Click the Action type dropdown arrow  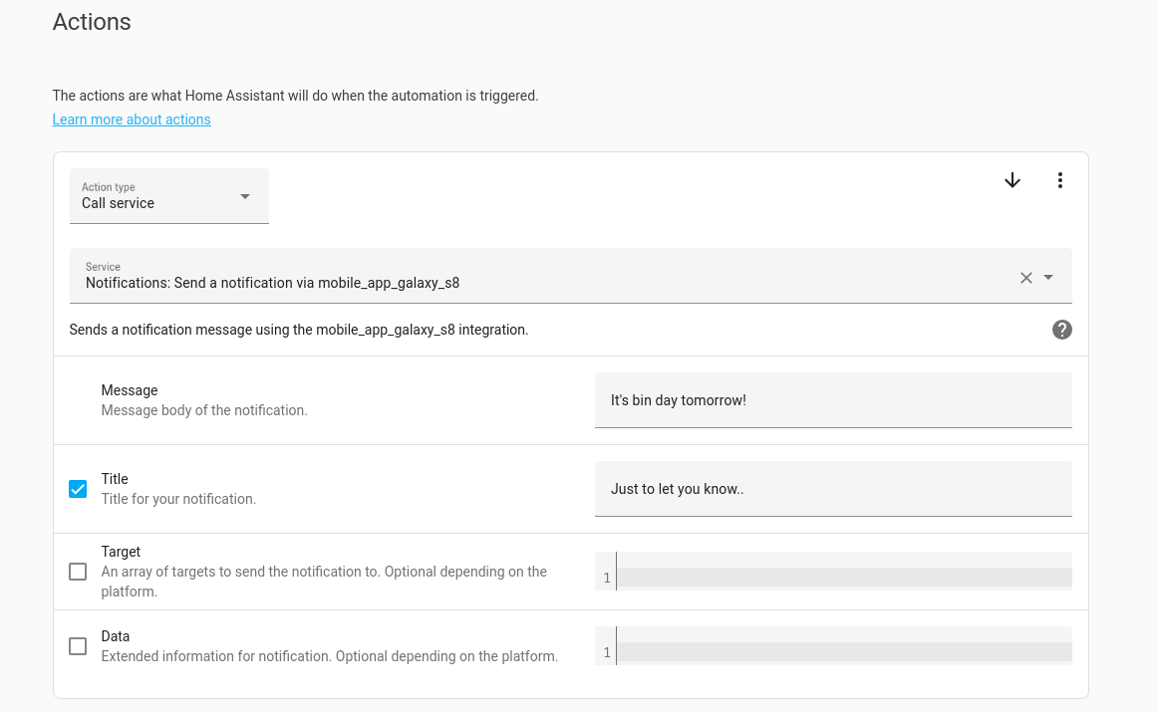pyautogui.click(x=244, y=196)
